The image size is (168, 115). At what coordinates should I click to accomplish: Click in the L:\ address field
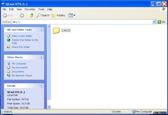click(82, 22)
